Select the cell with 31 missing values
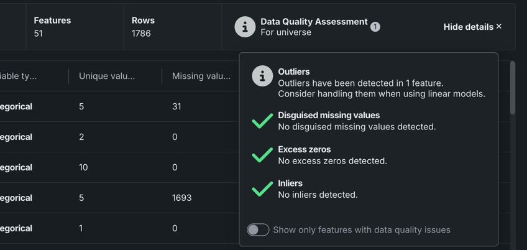Image resolution: width=527 pixels, height=250 pixels. pyautogui.click(x=176, y=106)
